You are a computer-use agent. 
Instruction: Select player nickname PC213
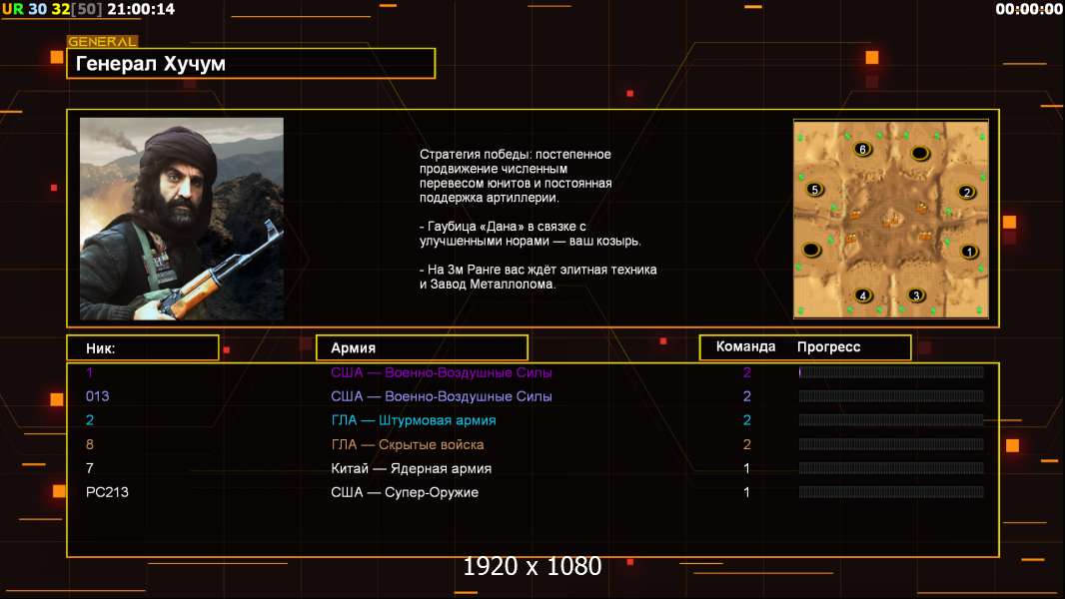(107, 492)
